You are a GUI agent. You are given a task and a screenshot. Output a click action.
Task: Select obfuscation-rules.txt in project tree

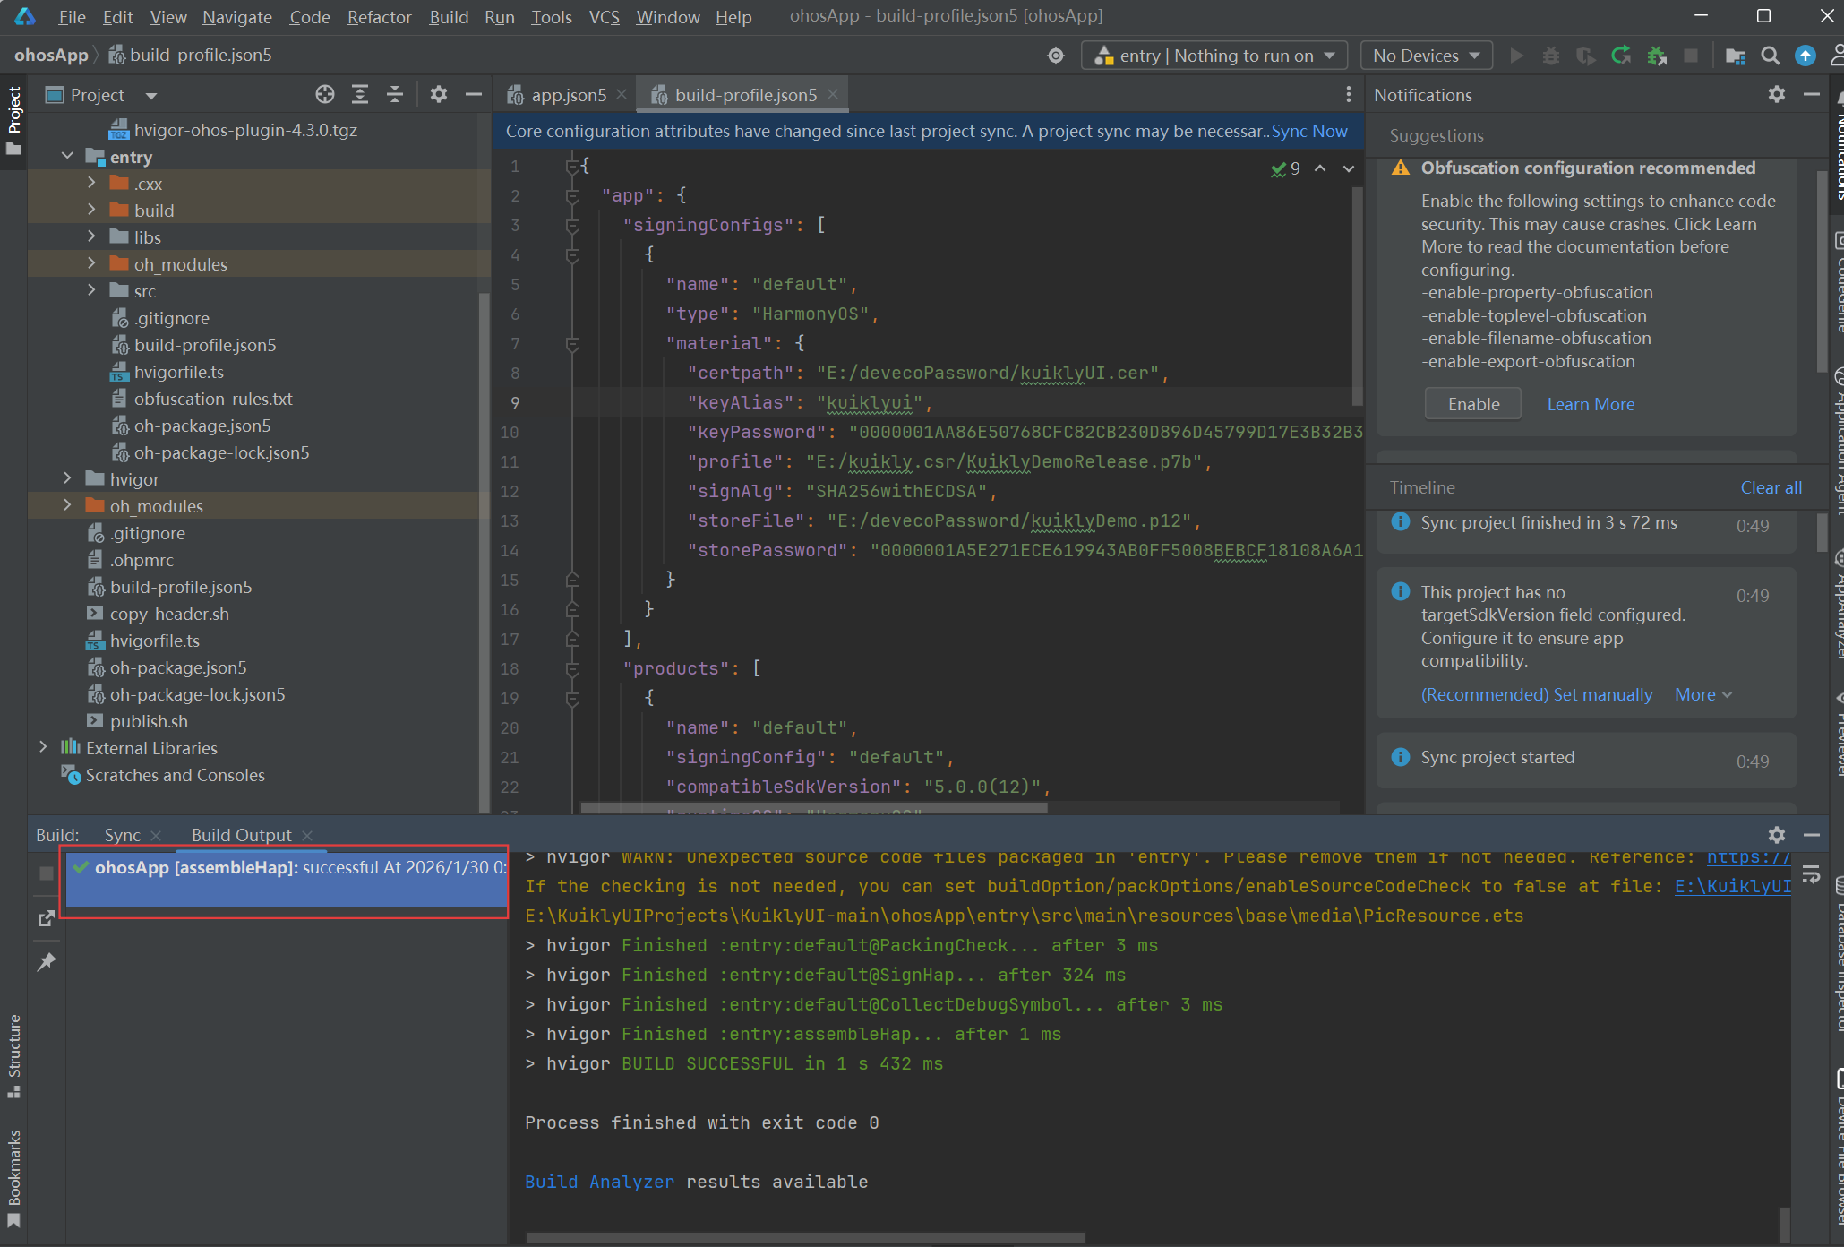(x=213, y=399)
